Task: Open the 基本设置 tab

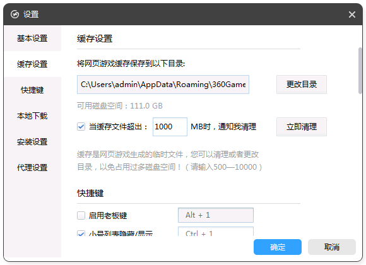Action: click(x=32, y=38)
